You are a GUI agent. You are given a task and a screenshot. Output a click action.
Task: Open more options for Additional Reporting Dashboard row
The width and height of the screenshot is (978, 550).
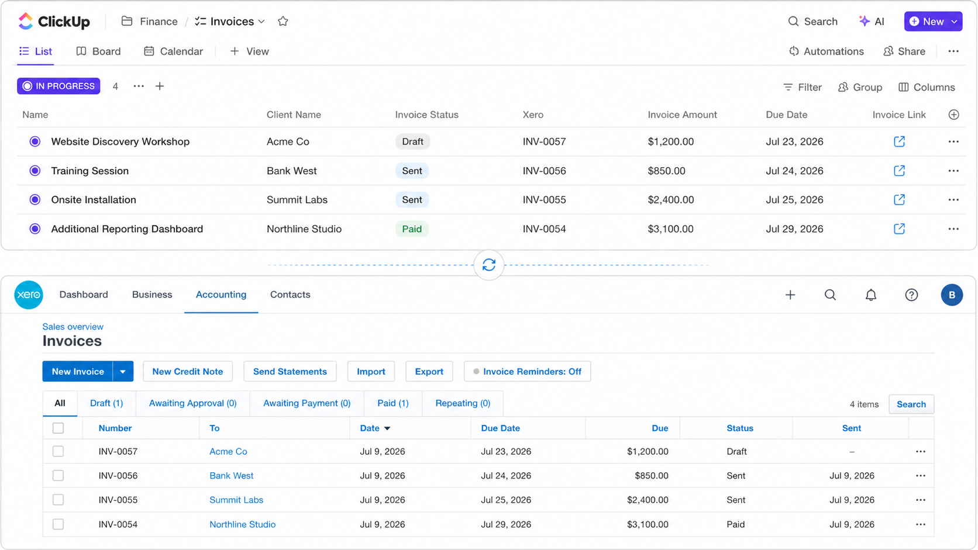(x=953, y=229)
